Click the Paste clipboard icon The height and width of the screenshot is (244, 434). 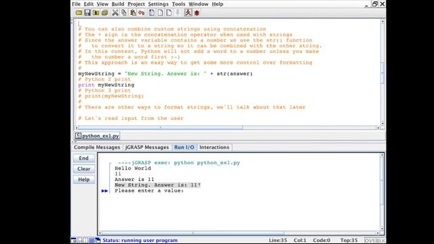(x=133, y=13)
